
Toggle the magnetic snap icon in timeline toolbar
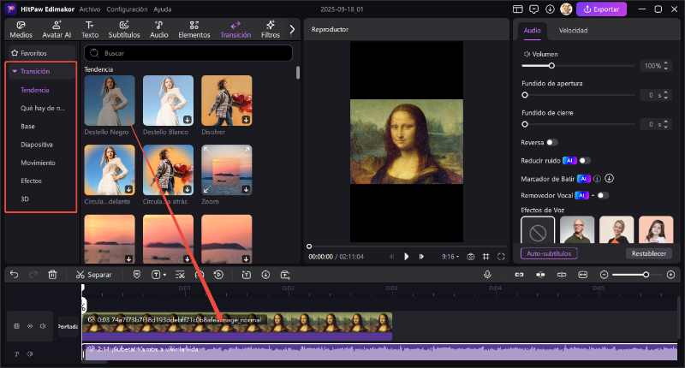coord(519,275)
